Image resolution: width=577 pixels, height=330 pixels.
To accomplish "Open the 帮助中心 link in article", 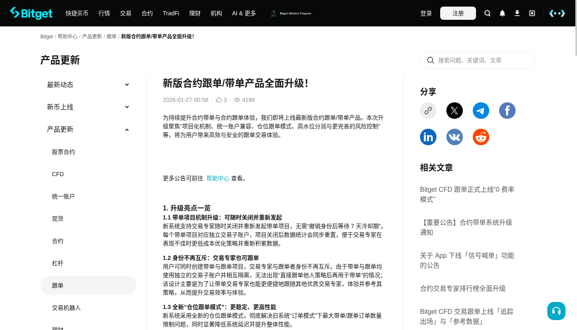I will [x=218, y=178].
